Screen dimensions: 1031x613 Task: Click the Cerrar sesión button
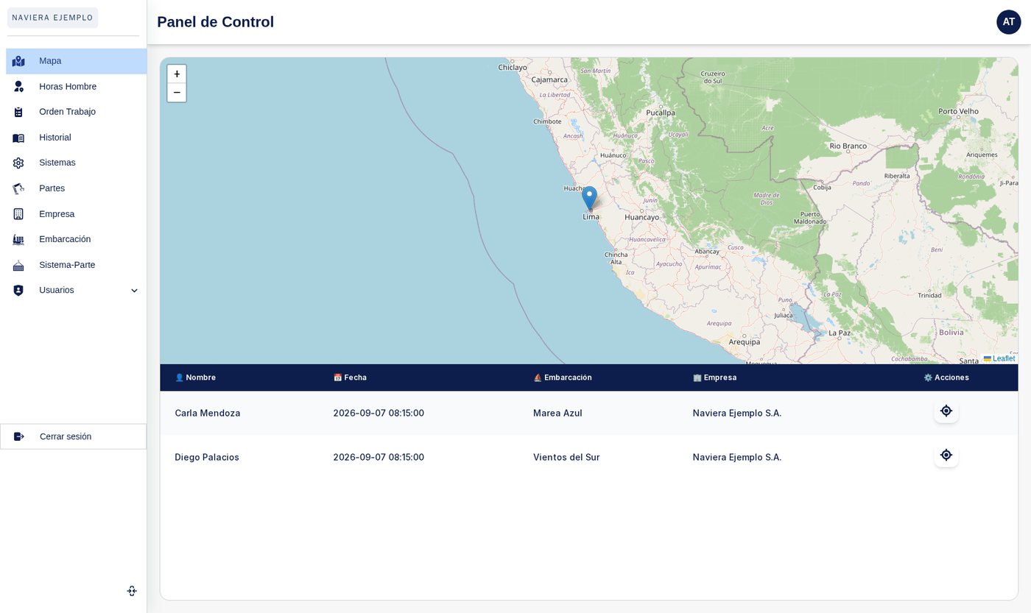[x=74, y=436]
